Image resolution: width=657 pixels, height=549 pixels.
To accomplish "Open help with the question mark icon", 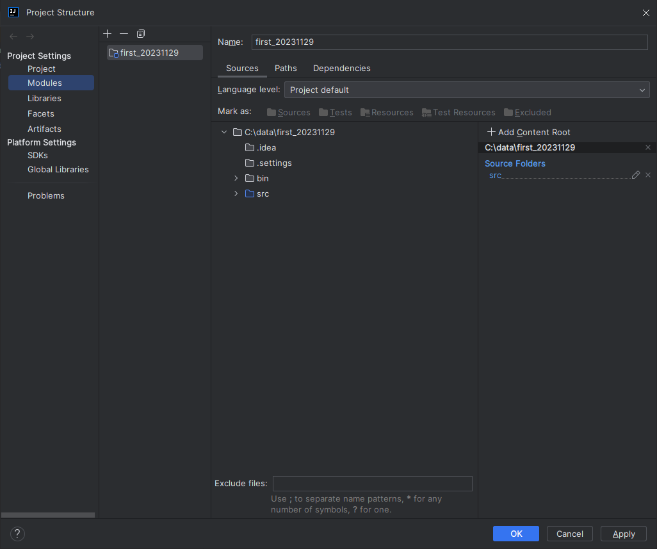I will pos(17,534).
